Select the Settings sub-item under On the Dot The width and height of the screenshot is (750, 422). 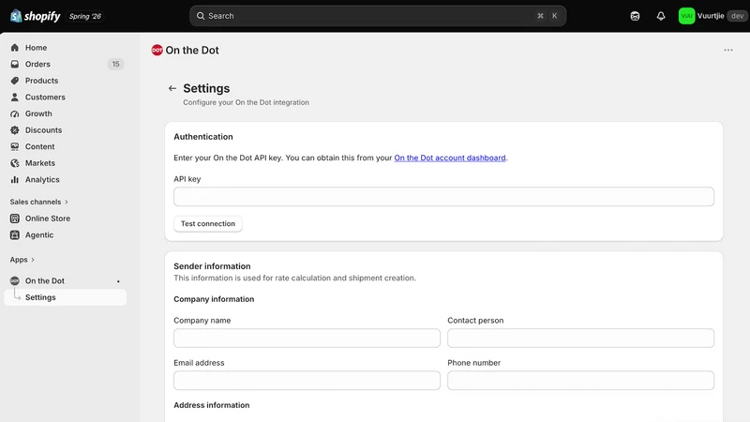coord(66,297)
